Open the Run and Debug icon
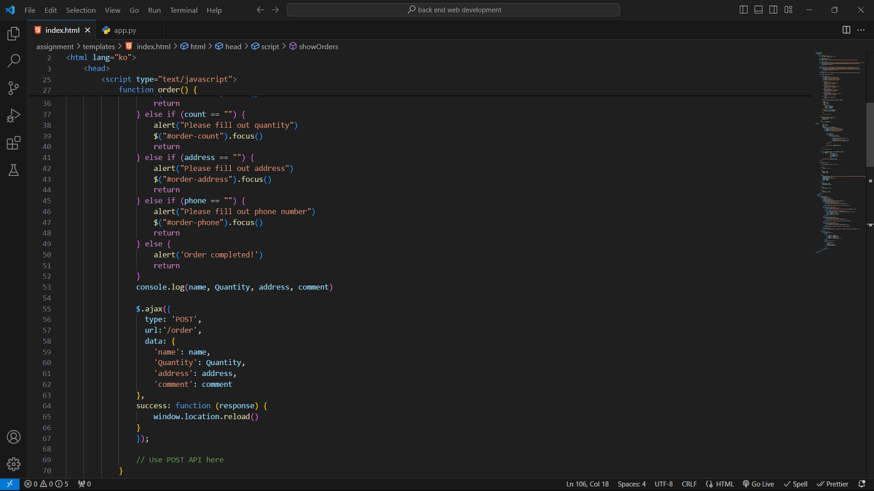The height and width of the screenshot is (491, 874). point(13,115)
